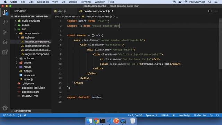Open the orange compass app in the Dock
The image size is (222, 125).
tap(116, 121)
